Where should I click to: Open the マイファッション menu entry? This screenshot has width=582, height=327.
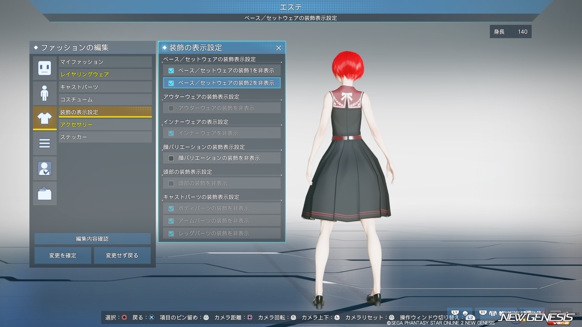coord(105,62)
